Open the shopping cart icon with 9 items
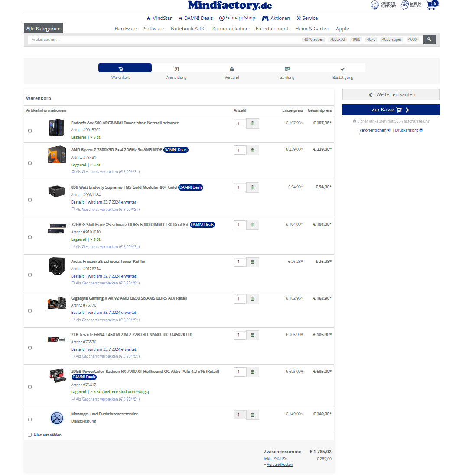The image size is (449, 475). (433, 5)
